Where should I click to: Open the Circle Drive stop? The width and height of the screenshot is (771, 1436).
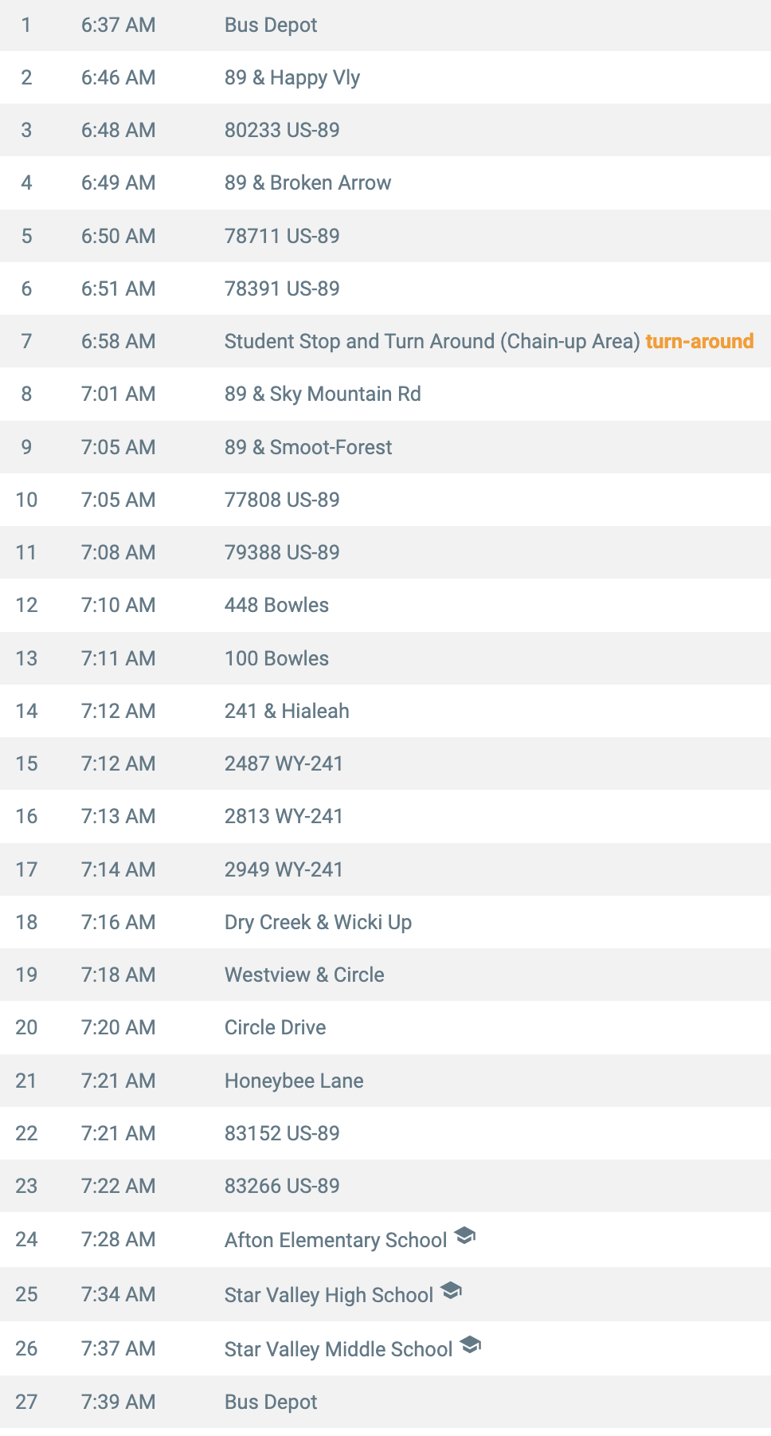tap(385, 1027)
